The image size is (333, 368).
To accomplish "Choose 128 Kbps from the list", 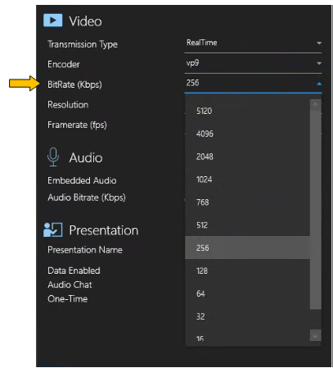I will point(247,270).
